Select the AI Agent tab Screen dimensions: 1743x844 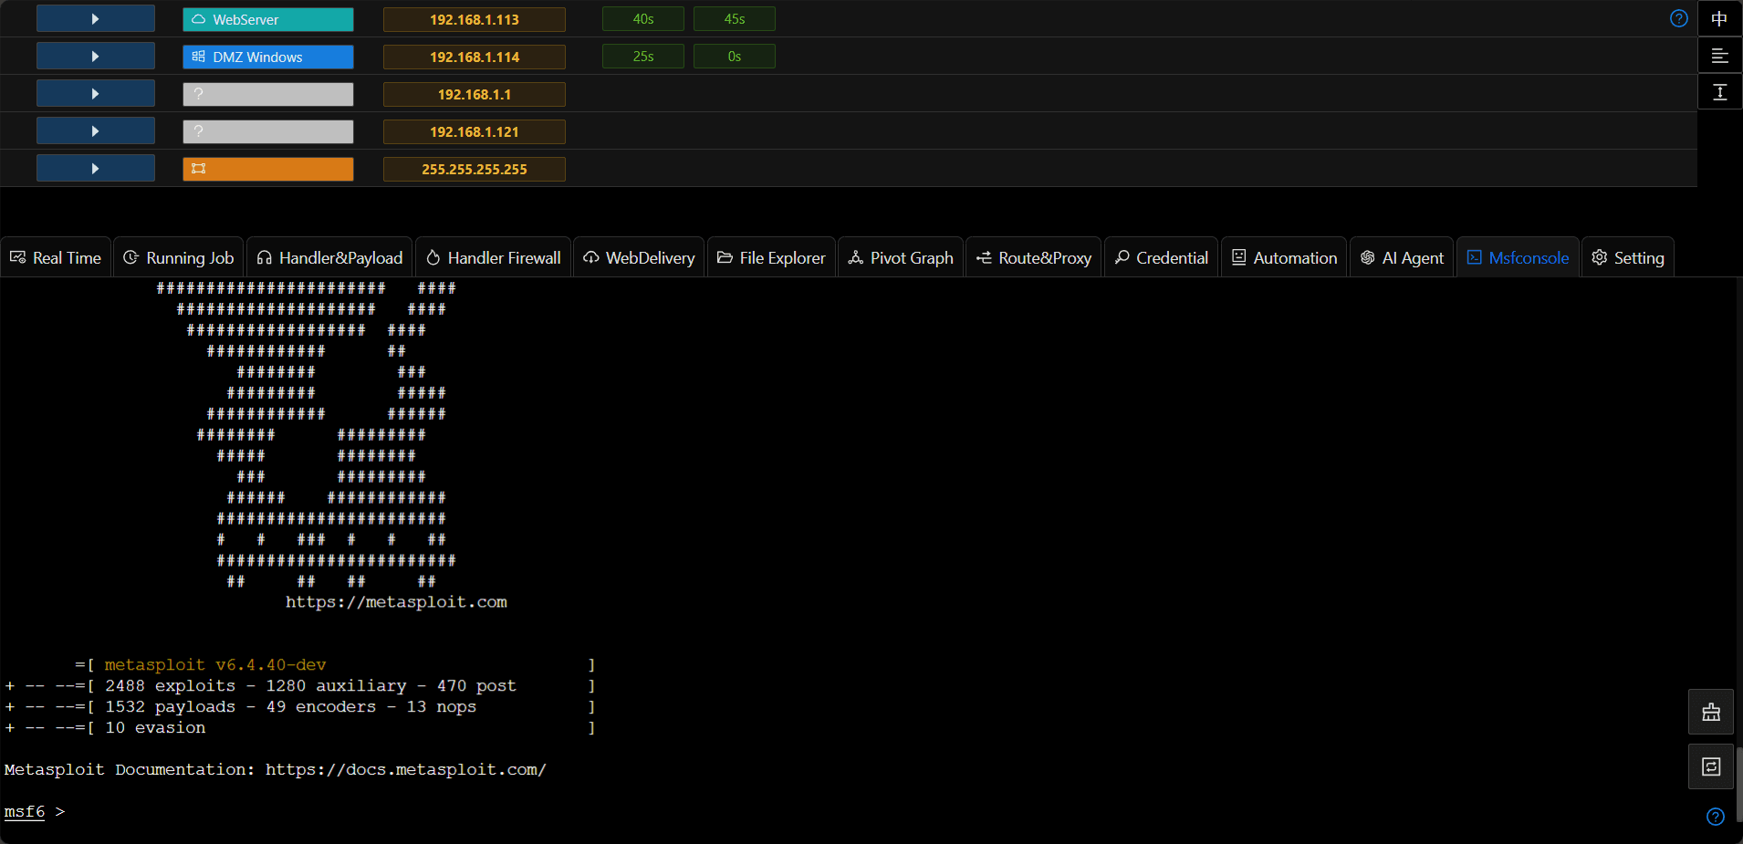tap(1402, 257)
